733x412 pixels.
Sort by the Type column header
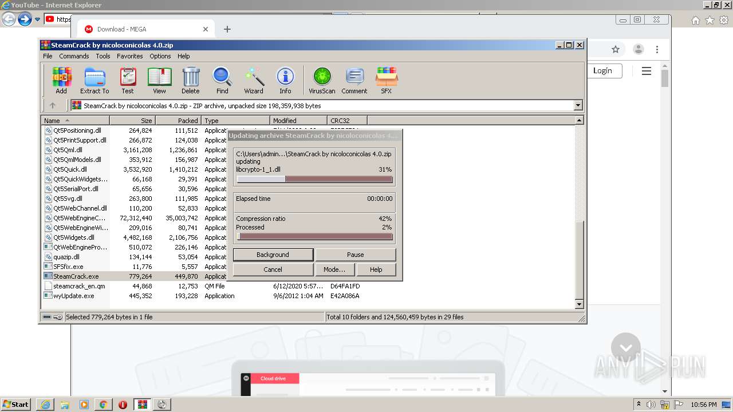click(x=235, y=120)
